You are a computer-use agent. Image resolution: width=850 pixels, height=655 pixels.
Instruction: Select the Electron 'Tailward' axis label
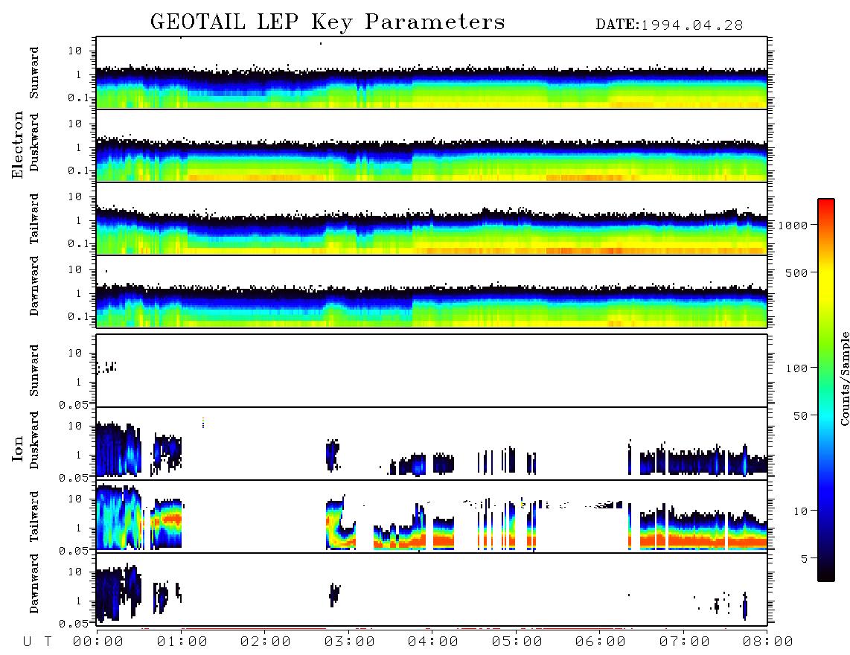click(x=34, y=219)
